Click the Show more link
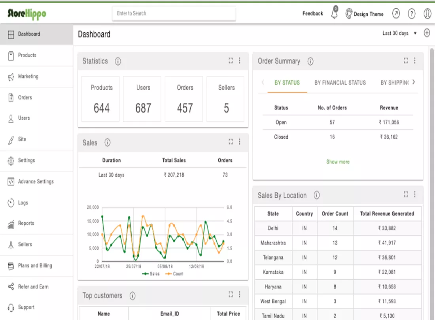The width and height of the screenshot is (435, 320). (x=338, y=162)
